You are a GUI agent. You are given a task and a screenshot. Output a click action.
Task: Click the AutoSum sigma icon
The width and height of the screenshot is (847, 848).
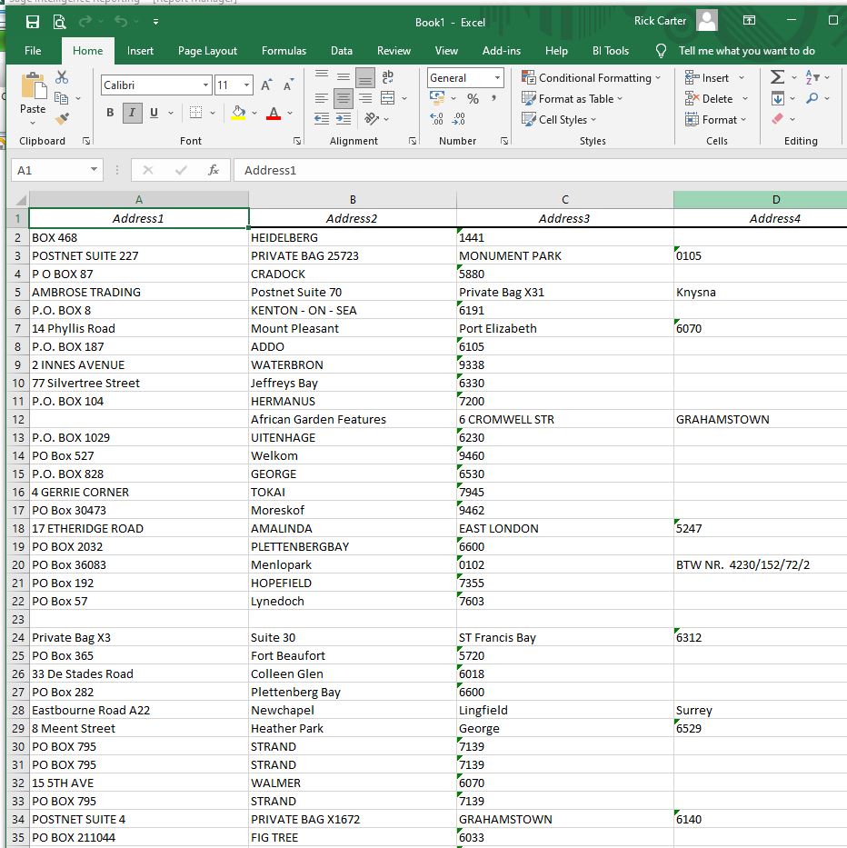pyautogui.click(x=777, y=78)
